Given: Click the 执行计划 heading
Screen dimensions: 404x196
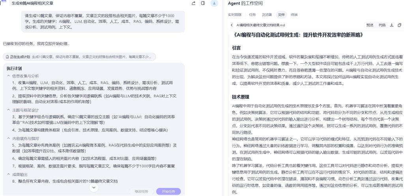Looking at the screenshot, I should click(14, 68).
